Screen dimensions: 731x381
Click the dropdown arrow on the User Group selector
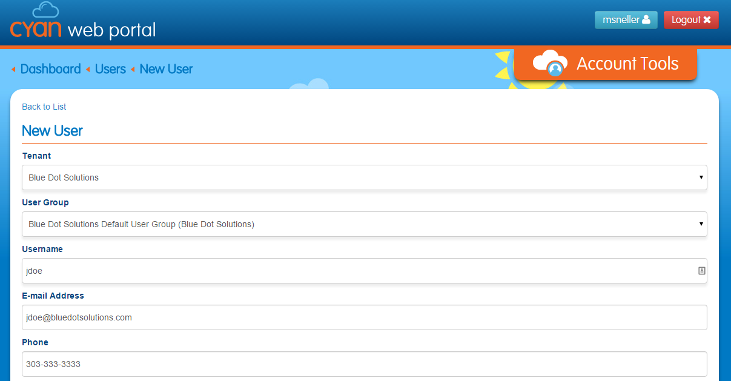click(x=701, y=224)
